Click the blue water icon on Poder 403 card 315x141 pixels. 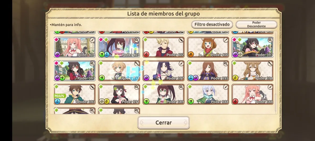[x=107, y=54]
